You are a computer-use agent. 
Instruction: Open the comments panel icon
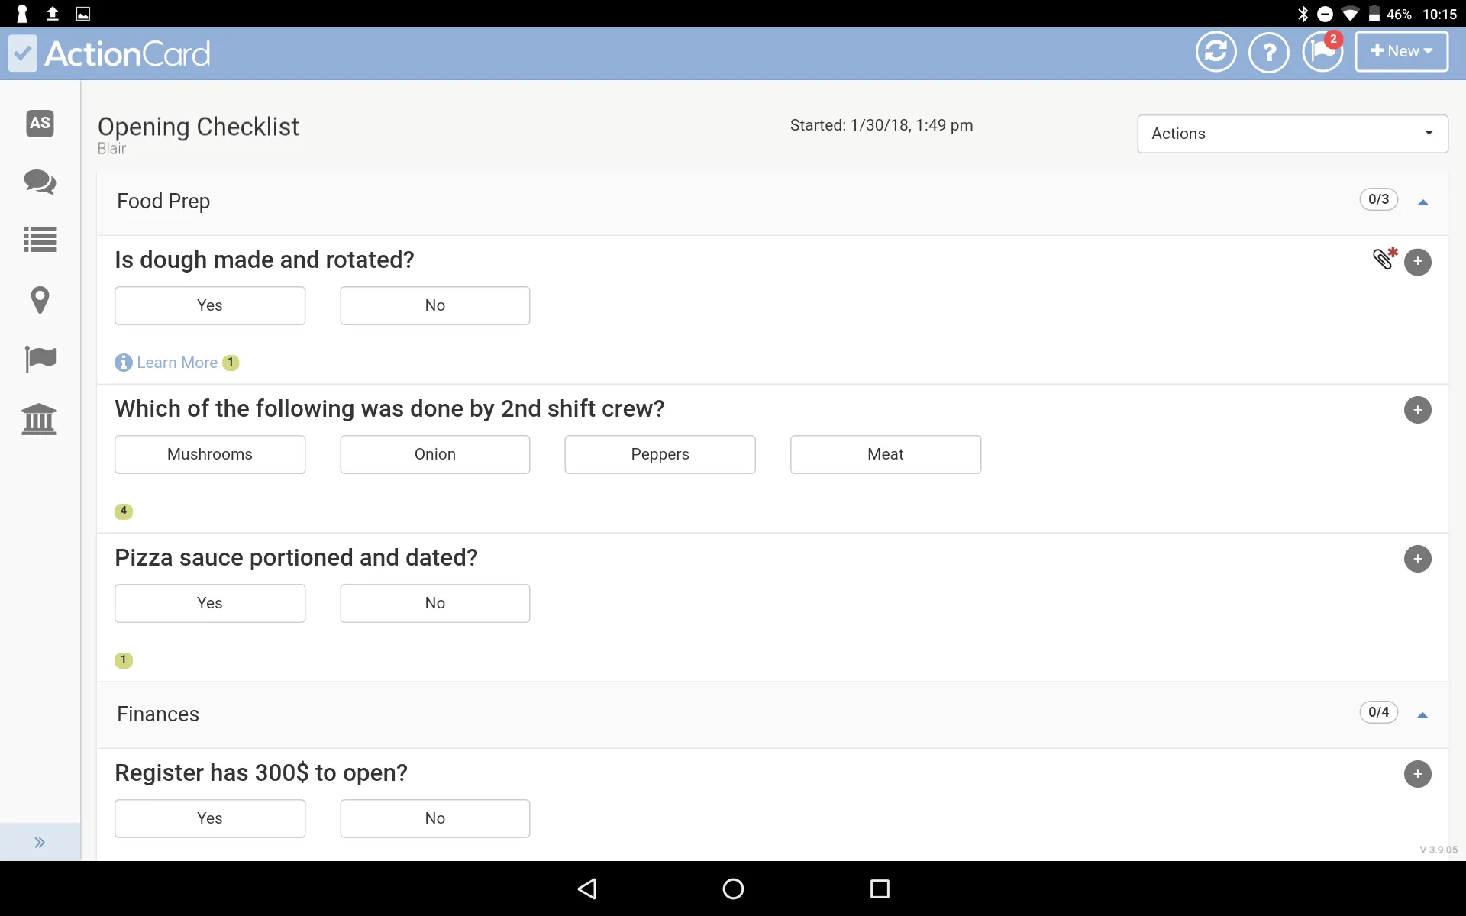(39, 182)
